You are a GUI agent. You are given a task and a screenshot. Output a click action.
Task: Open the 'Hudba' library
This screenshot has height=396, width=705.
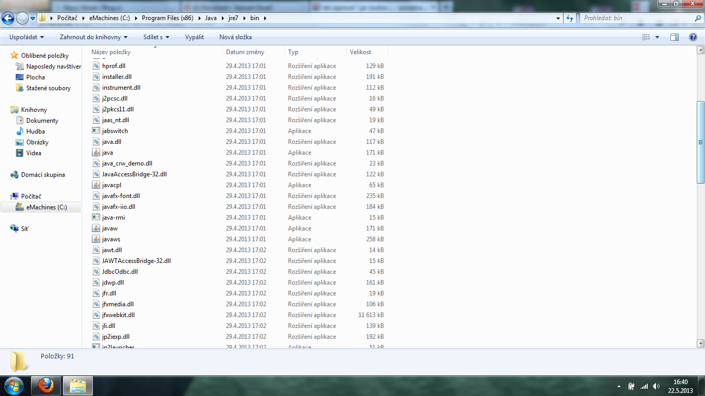point(36,131)
